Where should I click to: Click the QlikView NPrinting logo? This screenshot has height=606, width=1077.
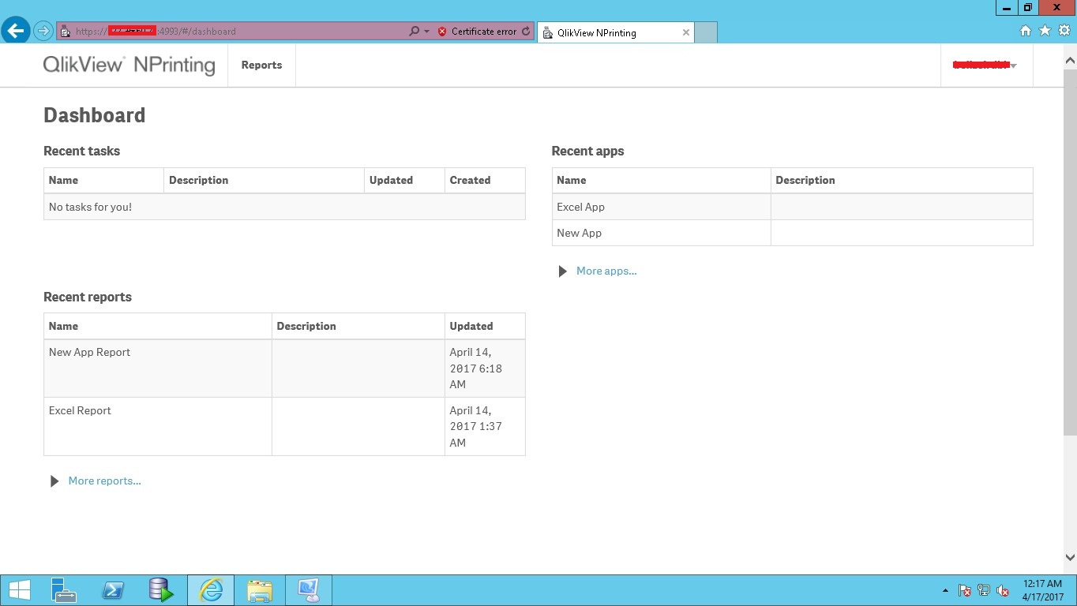129,65
